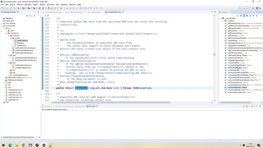Click the Open Perspective icon
The image size is (263, 148).
click(253, 8)
